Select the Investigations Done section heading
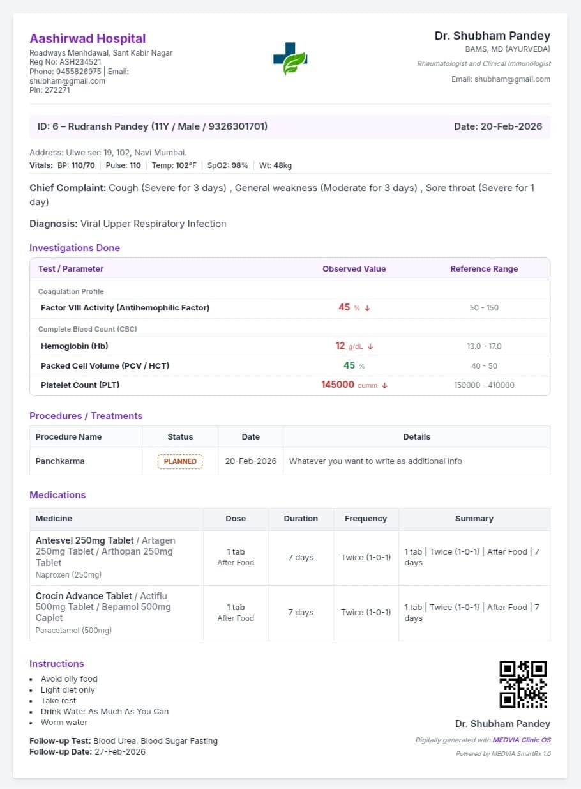This screenshot has width=581, height=789. pos(75,248)
